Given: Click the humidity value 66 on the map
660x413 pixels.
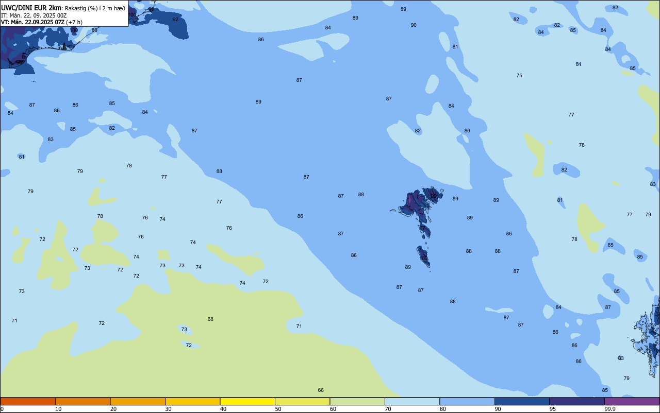Looking at the screenshot, I should tap(321, 390).
